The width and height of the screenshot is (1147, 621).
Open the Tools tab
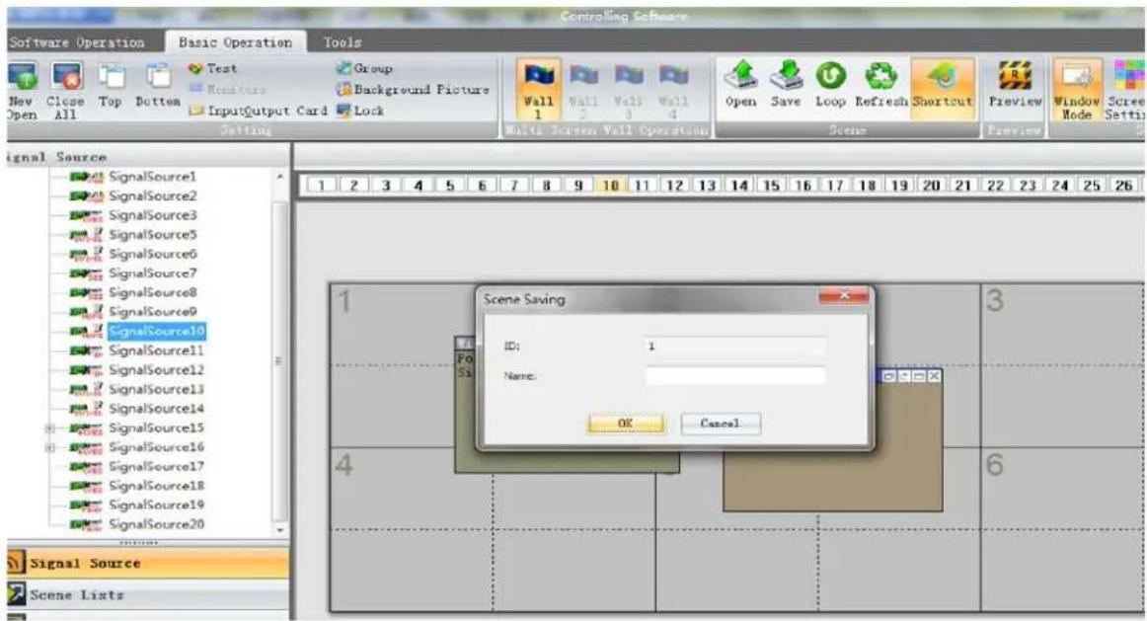coord(342,42)
